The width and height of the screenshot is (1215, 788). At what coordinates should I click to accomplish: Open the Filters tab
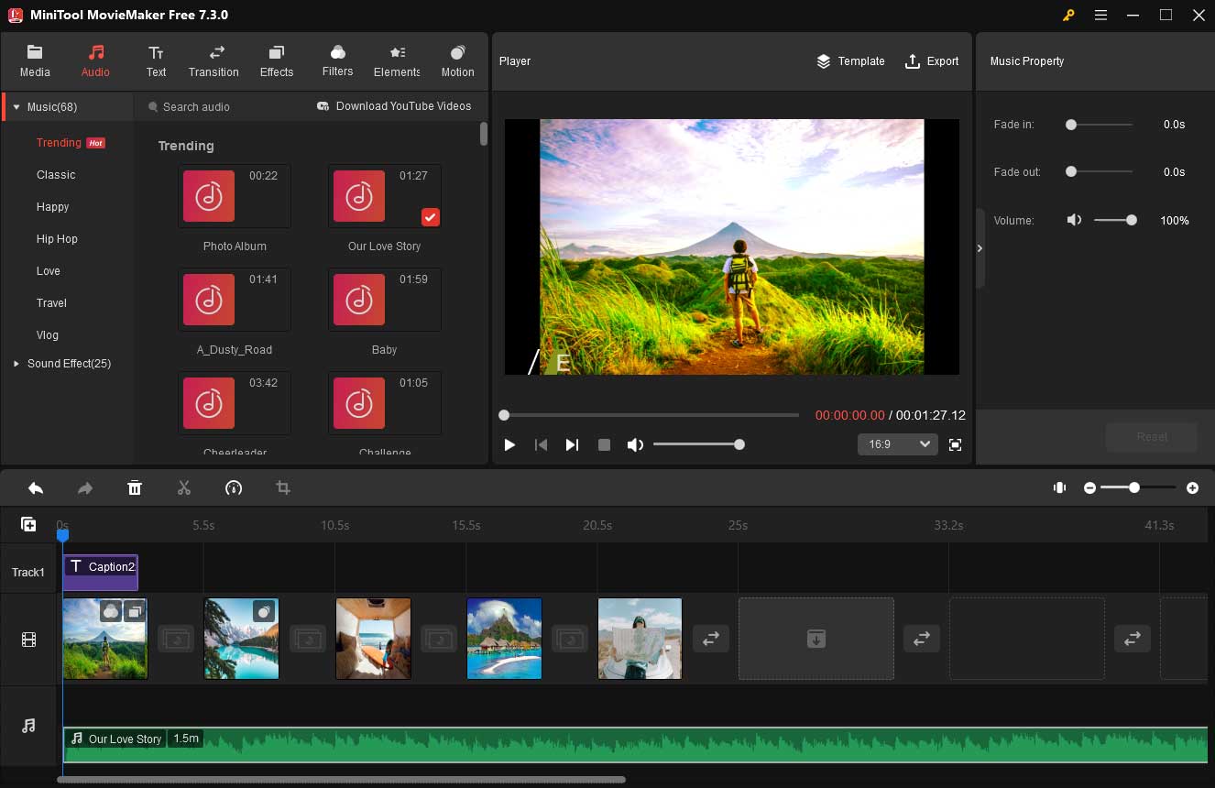click(x=337, y=61)
